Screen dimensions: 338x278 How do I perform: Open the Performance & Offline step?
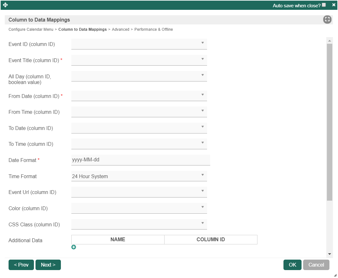point(153,29)
